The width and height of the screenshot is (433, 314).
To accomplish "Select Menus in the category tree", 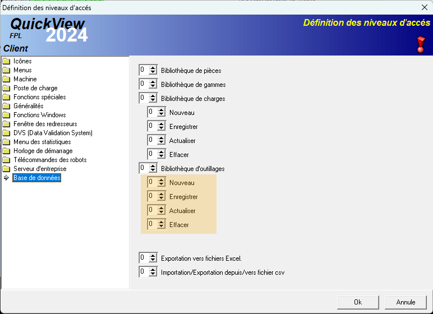I will coord(22,70).
